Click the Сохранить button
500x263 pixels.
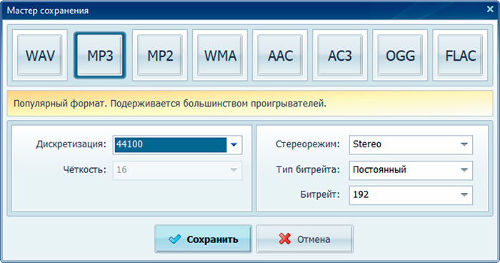coord(204,239)
